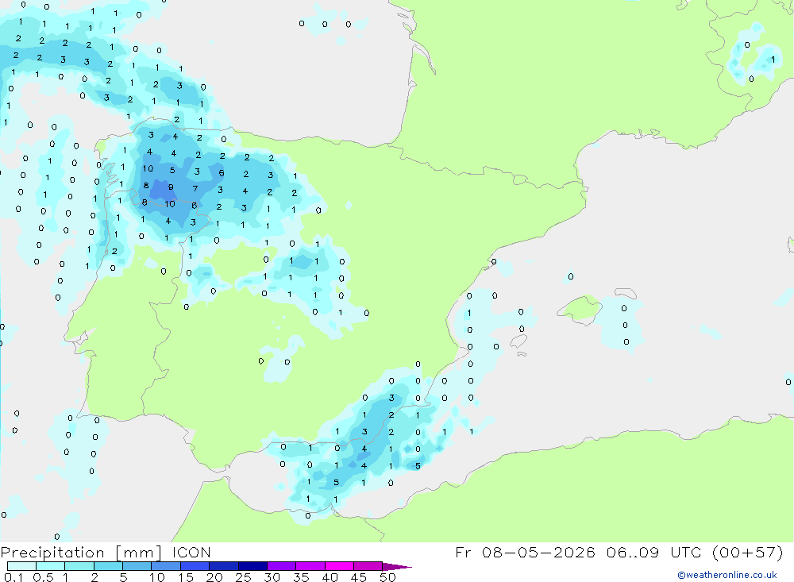Viewport: 794px width, 582px height.
Task: Pick the 5–10 mm legend swatch
Action: [137, 566]
